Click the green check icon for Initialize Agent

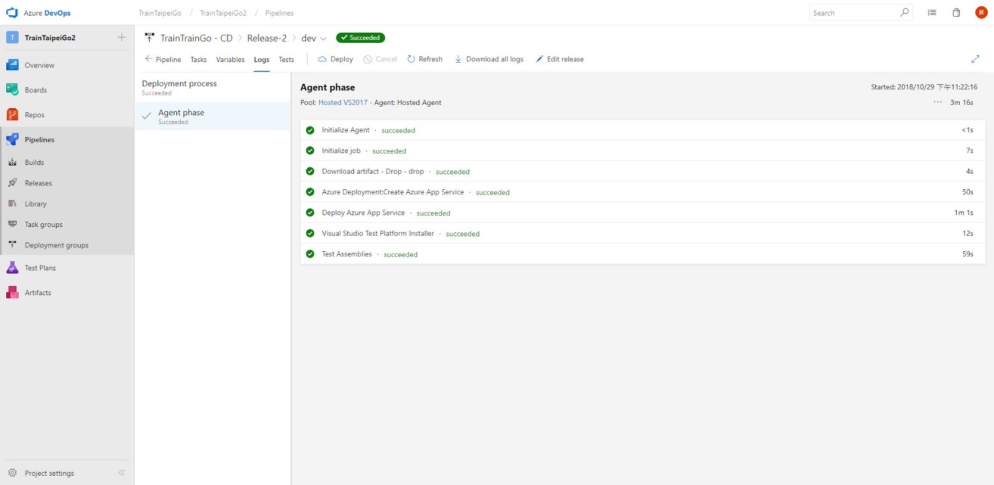(x=310, y=130)
